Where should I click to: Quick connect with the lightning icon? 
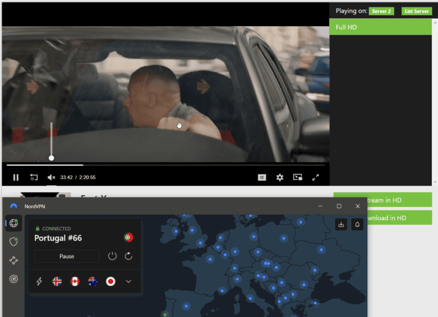point(39,281)
